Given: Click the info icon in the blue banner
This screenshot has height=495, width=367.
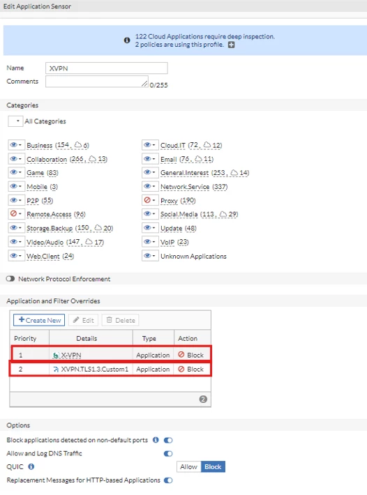Looking at the screenshot, I should [127, 40].
